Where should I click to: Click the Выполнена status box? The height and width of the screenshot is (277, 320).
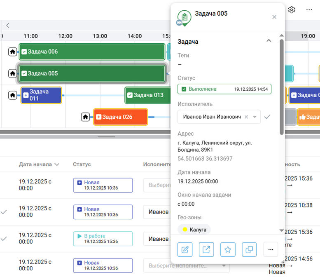[x=224, y=89]
